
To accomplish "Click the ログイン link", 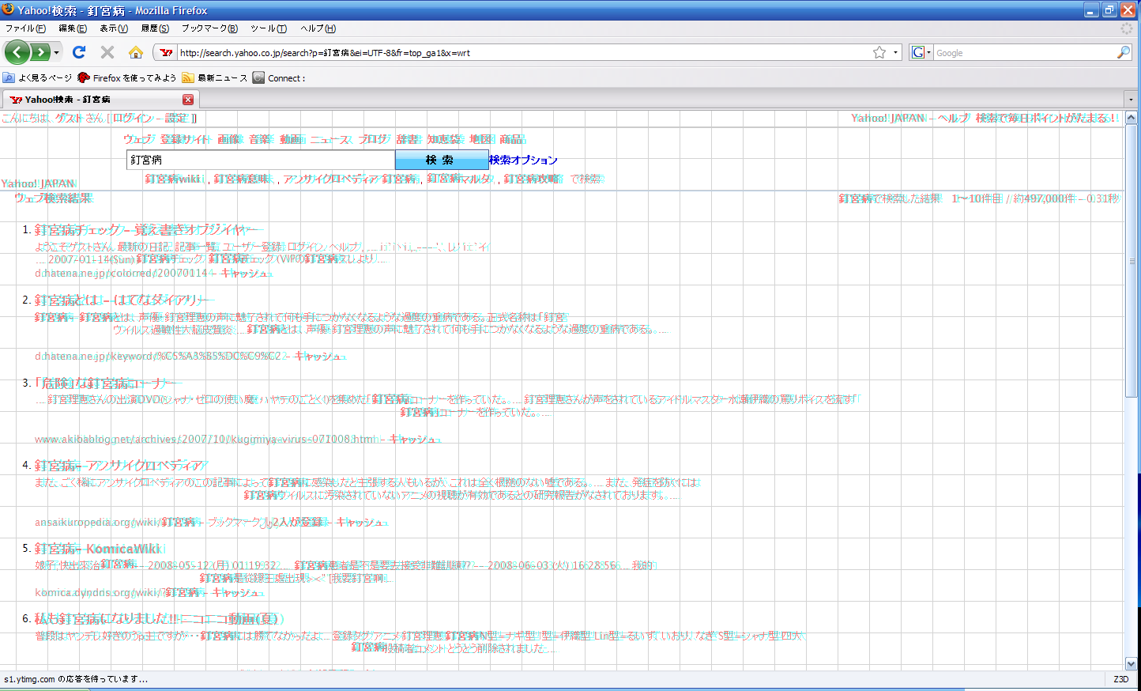I will [x=132, y=118].
